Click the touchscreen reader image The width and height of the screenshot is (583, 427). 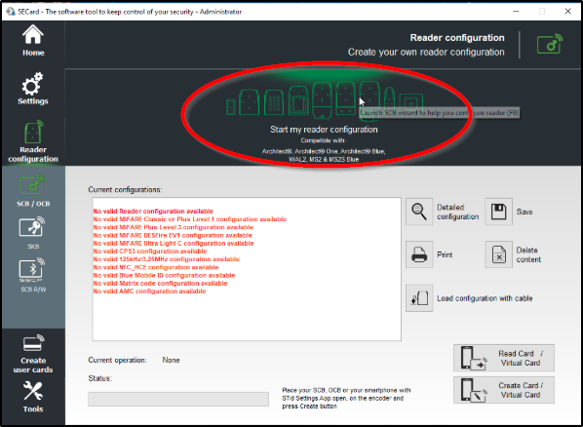(x=298, y=100)
